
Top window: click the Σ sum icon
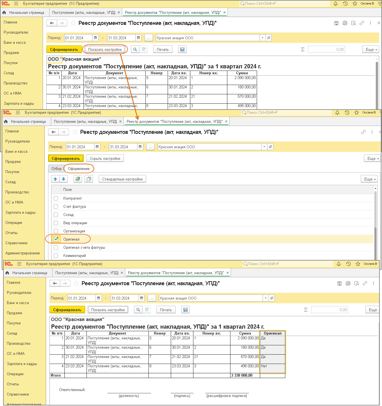303,49
